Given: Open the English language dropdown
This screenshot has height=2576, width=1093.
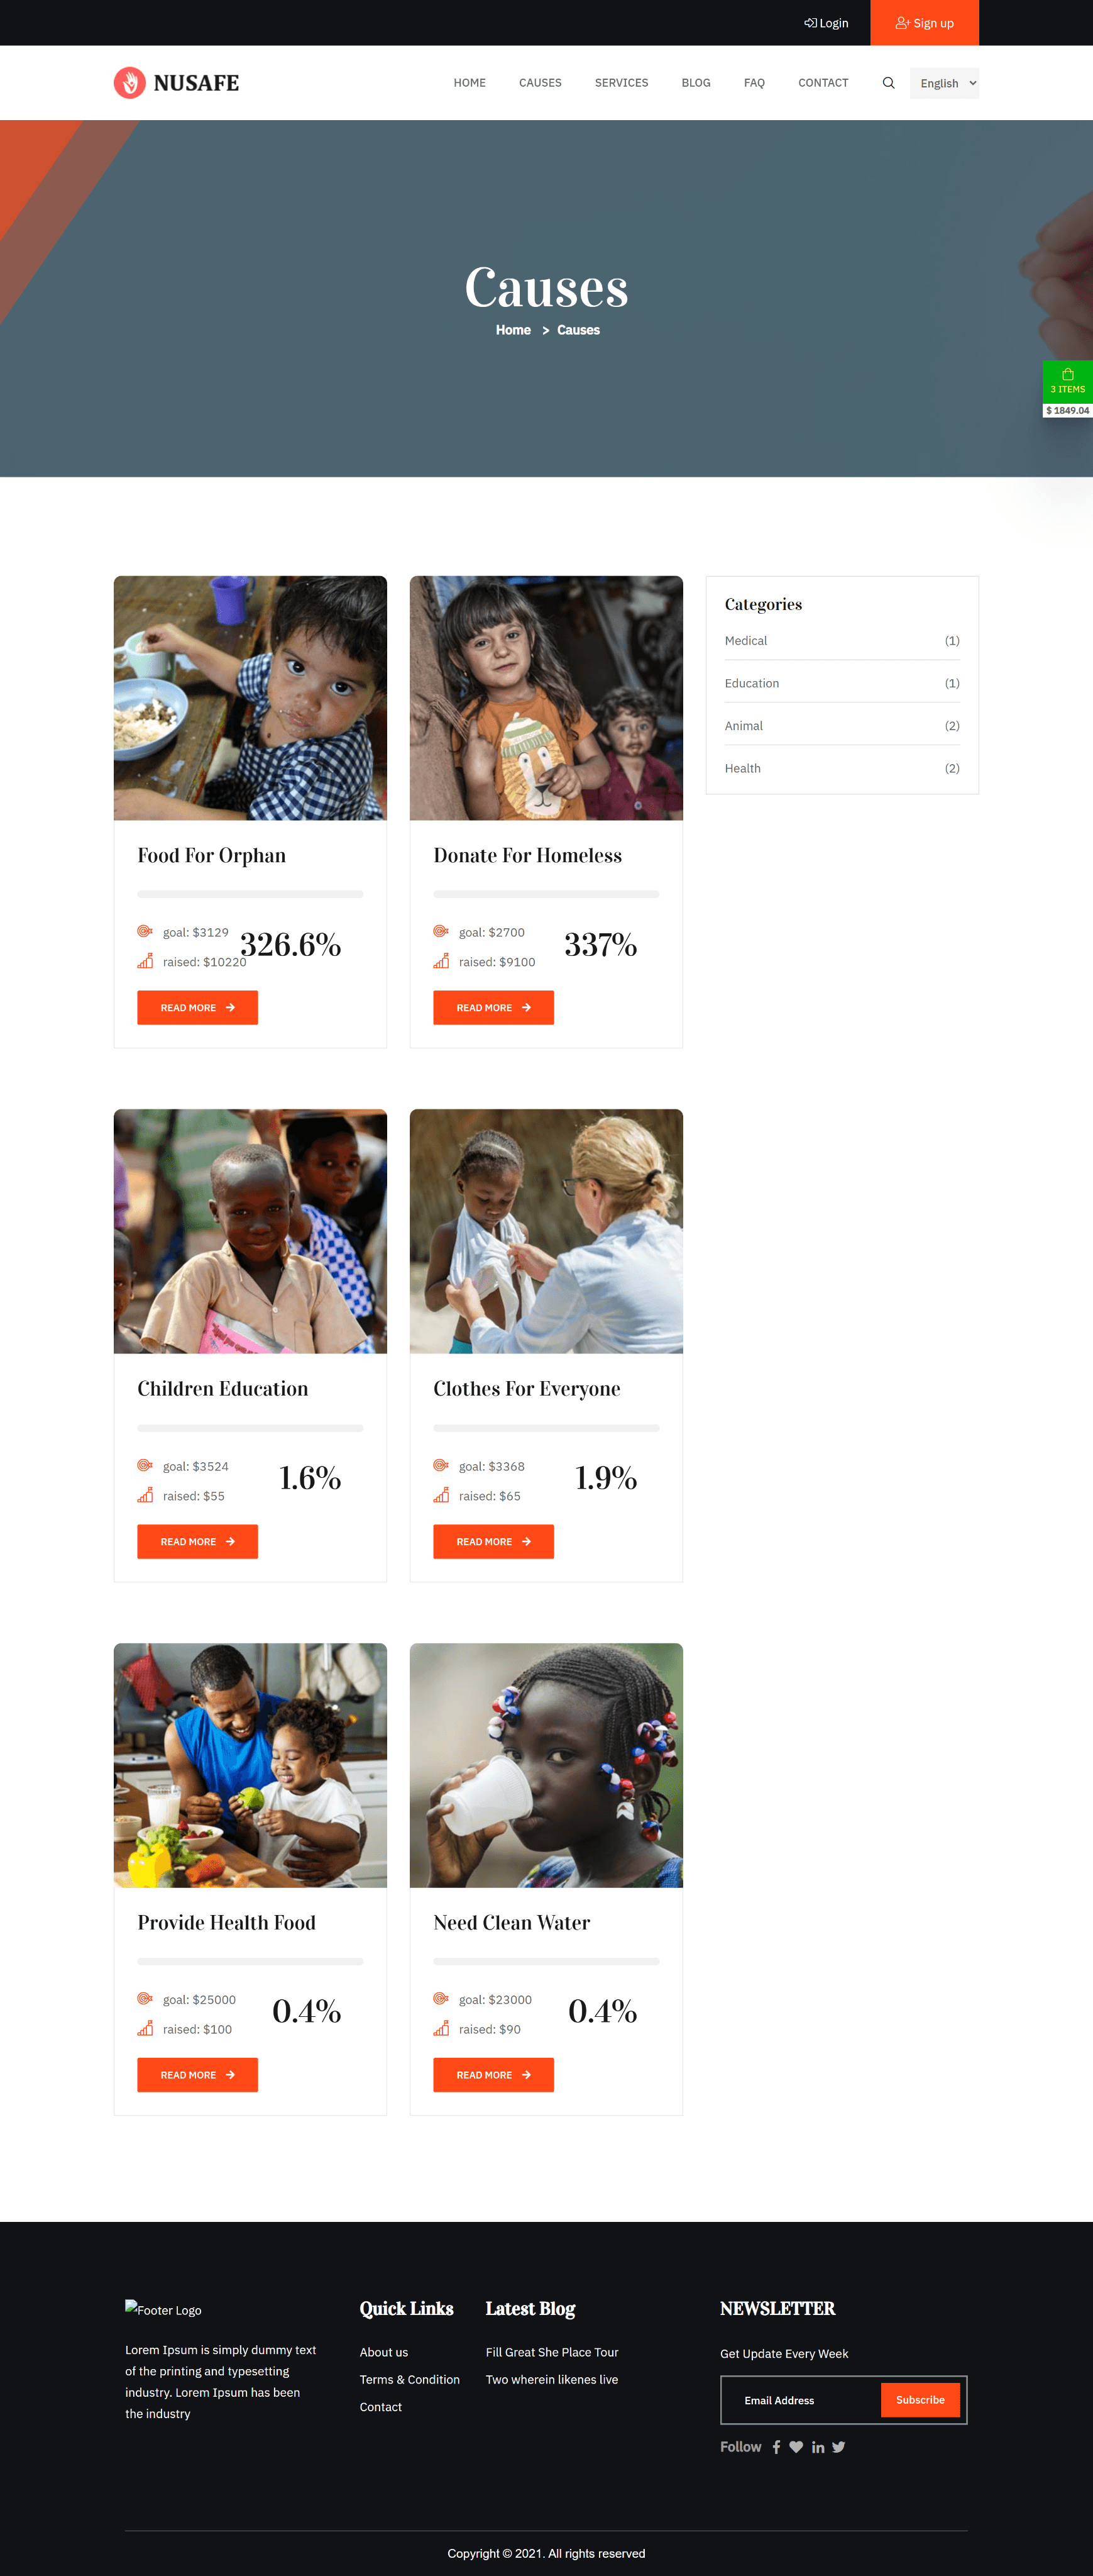Looking at the screenshot, I should coord(944,83).
